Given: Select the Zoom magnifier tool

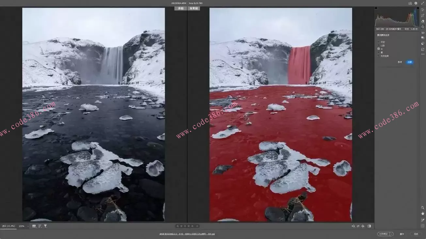Looking at the screenshot, I should (x=423, y=207).
